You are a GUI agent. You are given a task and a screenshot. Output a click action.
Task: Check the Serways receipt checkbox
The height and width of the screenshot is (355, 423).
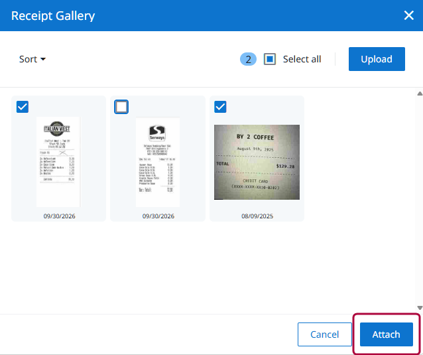coord(121,107)
